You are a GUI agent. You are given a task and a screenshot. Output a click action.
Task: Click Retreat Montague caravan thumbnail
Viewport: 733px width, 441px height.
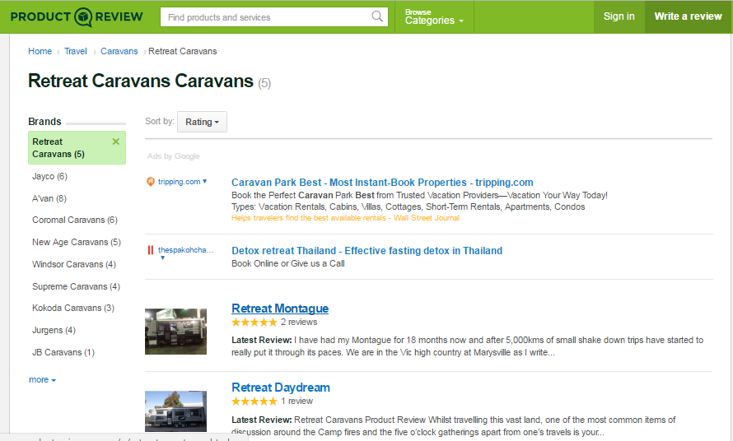point(175,332)
